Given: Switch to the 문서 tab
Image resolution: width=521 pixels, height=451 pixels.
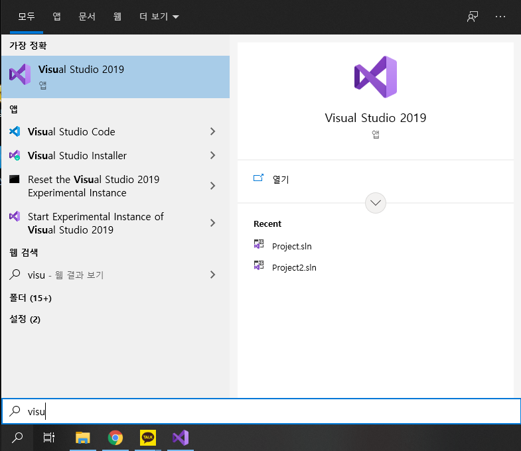Looking at the screenshot, I should point(87,17).
